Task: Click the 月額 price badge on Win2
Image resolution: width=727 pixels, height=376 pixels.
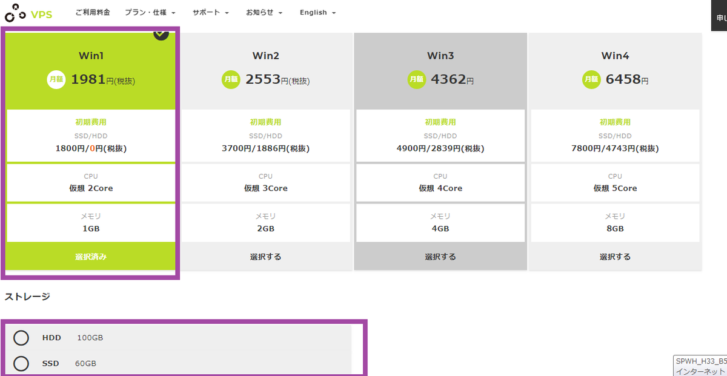Action: coord(231,79)
